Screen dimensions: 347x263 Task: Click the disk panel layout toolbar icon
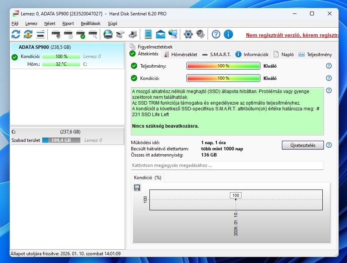40,35
